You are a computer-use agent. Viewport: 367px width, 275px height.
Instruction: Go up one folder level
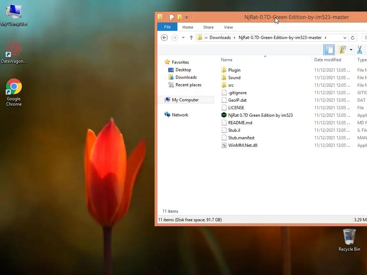point(191,38)
